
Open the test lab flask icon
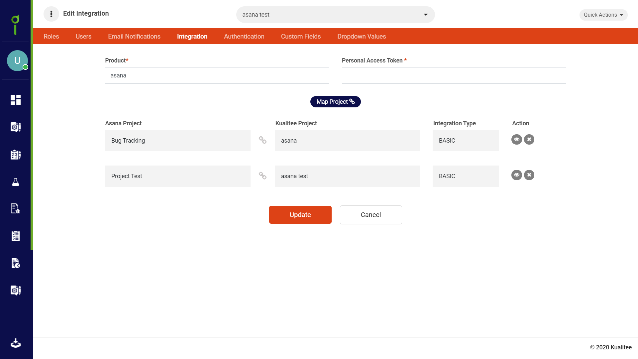[16, 182]
